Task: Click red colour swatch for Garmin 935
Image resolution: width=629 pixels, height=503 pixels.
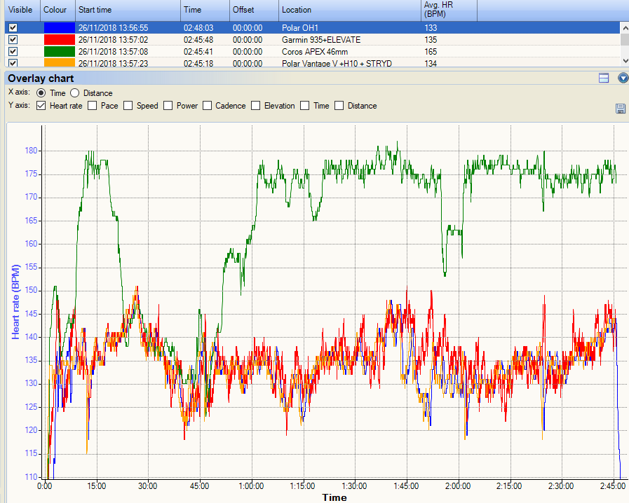Action: pos(60,40)
